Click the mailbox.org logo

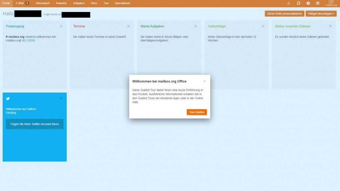point(331,3)
